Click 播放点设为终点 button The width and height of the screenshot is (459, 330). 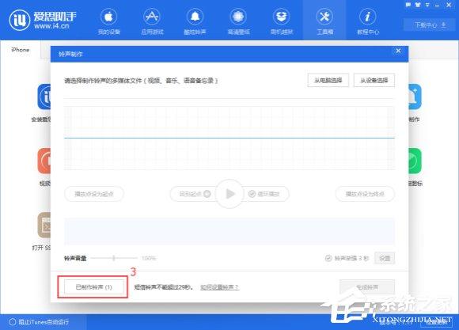coord(365,194)
